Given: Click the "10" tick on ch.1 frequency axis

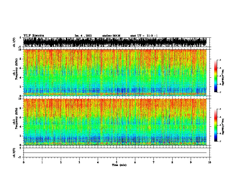Looking at the screenshot, I should 20,50.
